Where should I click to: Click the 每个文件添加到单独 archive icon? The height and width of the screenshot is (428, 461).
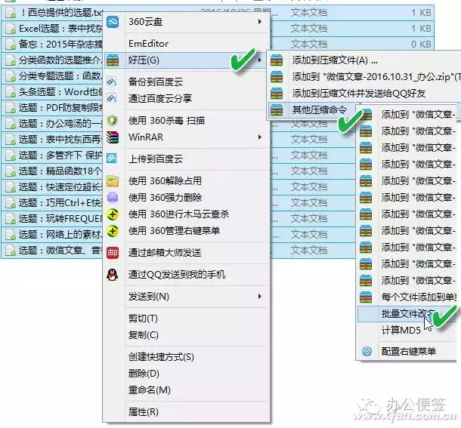(x=366, y=297)
